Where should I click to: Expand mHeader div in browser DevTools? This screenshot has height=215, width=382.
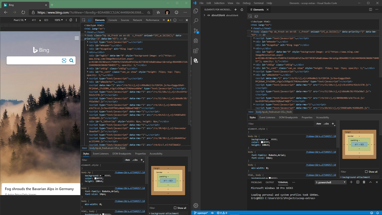point(88,46)
